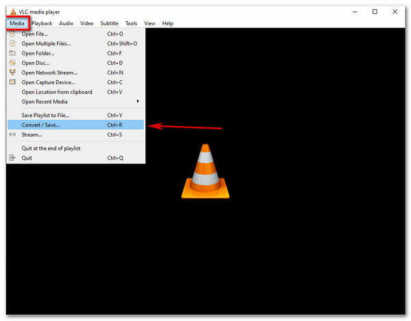This screenshot has height=321, width=411.
Task: Select Open Capture Device... entry
Action: (76, 82)
